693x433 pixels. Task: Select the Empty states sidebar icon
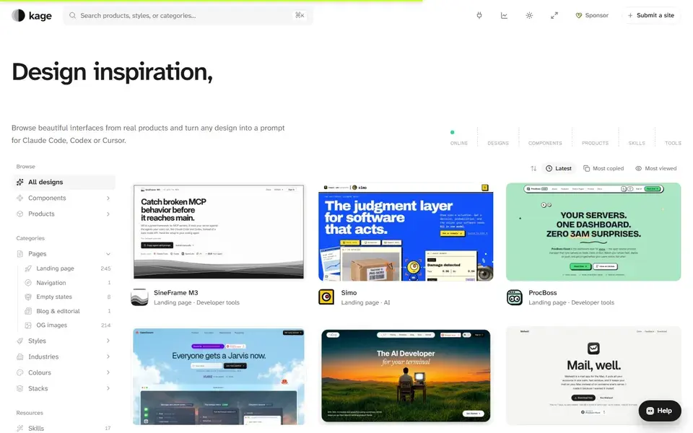[28, 297]
